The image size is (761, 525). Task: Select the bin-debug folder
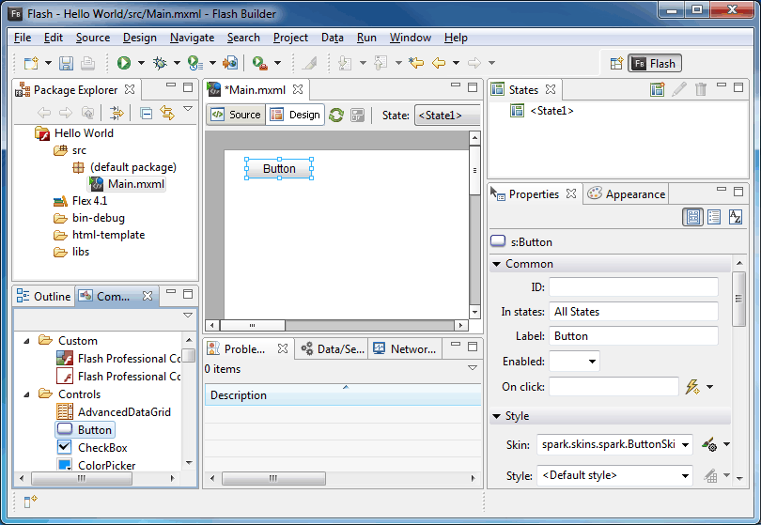(89, 218)
